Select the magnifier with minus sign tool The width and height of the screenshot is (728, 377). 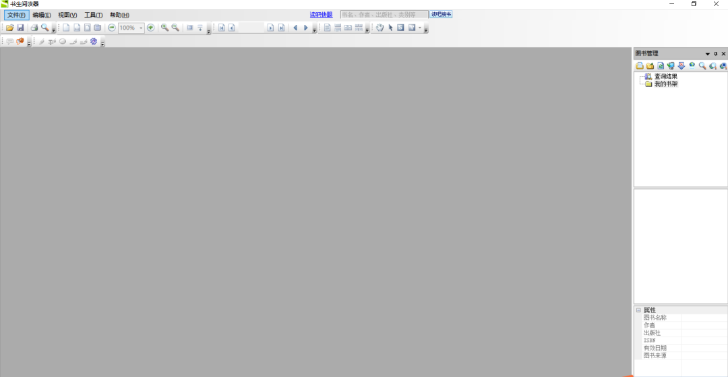tap(175, 28)
